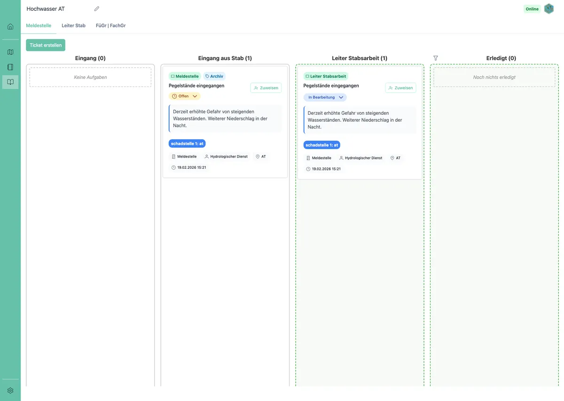Open settings gear in sidebar
Image resolution: width=564 pixels, height=401 pixels.
coord(10,391)
